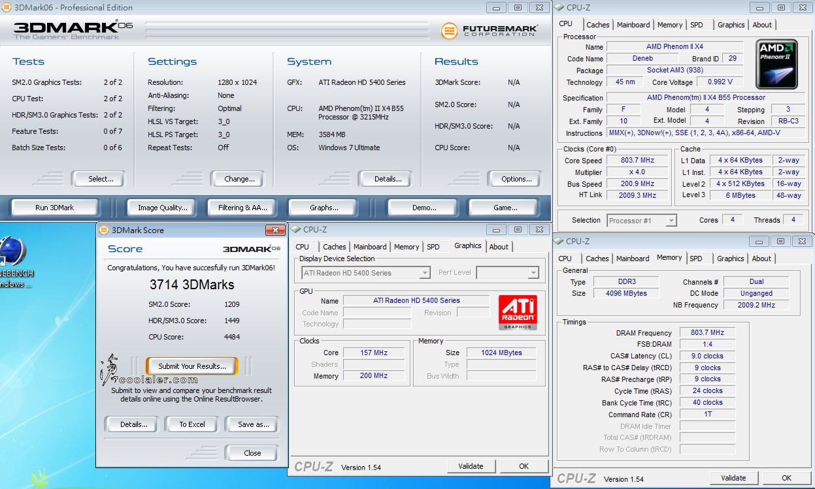The height and width of the screenshot is (489, 815).
Task: Click OK in the CPU-Z timings window
Action: pyautogui.click(x=786, y=478)
